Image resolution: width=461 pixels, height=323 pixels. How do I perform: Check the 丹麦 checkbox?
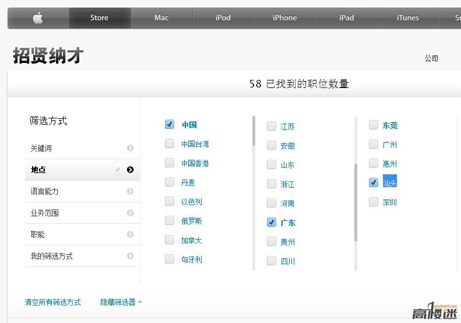[x=170, y=182]
